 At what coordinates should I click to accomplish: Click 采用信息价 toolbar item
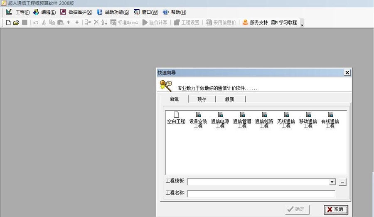pos(221,22)
